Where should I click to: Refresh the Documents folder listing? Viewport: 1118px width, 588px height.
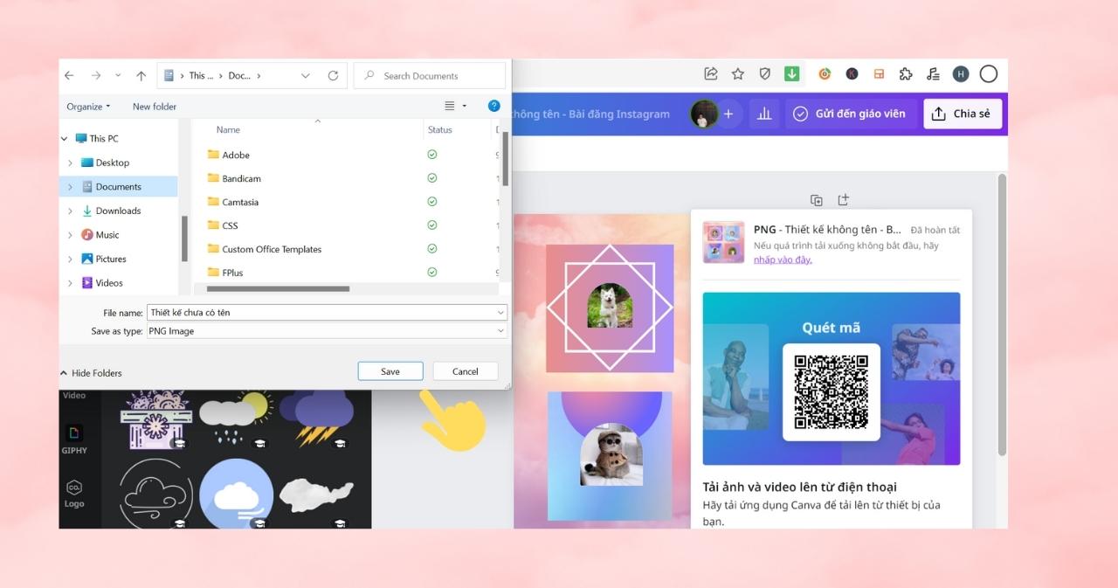pyautogui.click(x=333, y=76)
